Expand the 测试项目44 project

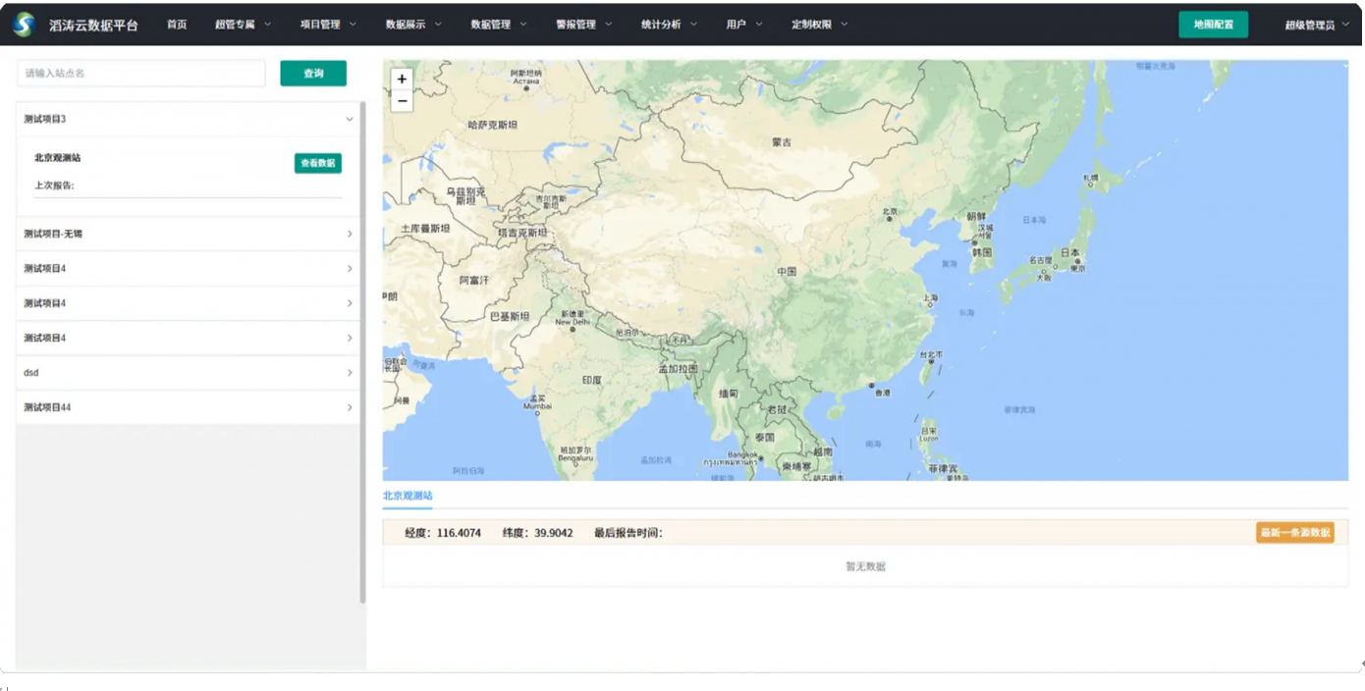(x=349, y=408)
